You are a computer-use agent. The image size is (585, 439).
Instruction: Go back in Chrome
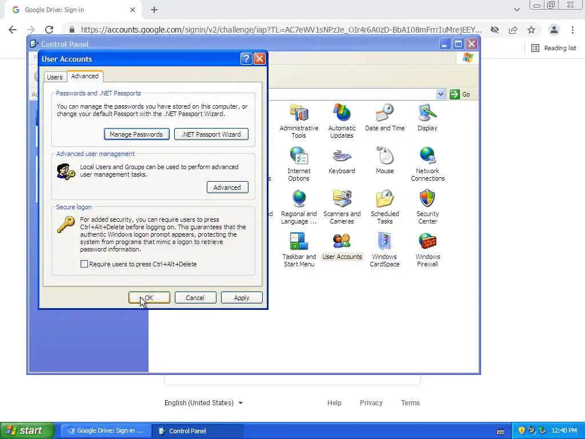[13, 30]
